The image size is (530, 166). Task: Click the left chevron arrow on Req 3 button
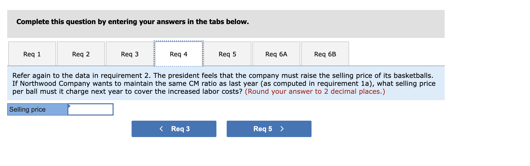click(161, 129)
